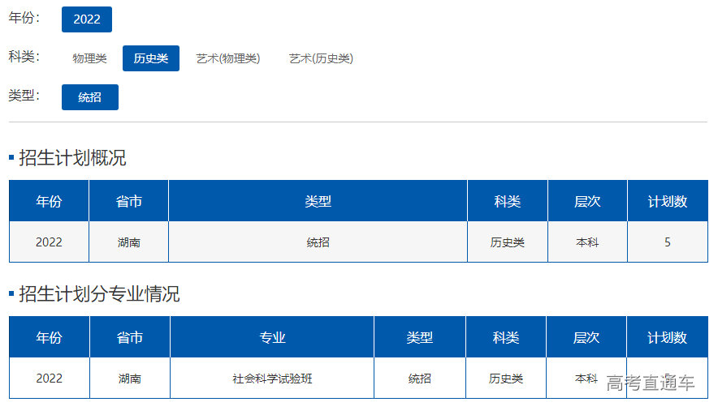Viewport: 718px width, 415px height.
Task: Click plan count 5 in overview table
Action: (x=667, y=242)
